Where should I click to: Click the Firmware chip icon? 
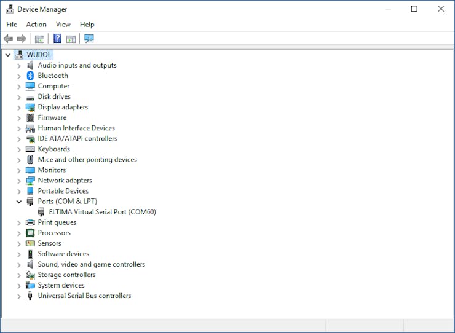click(x=30, y=118)
